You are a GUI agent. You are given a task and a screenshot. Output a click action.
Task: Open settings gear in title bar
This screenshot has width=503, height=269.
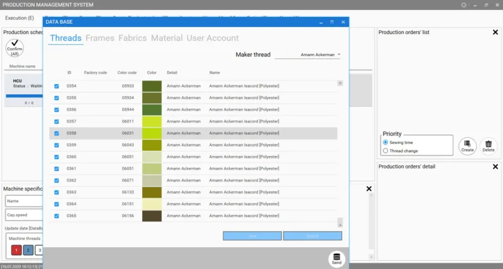coord(463,5)
